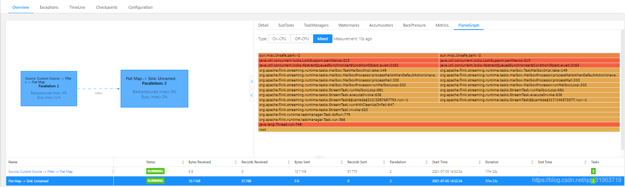Select the Flat Map -> Sink: Unnamed row
The image size is (625, 187).
(315, 181)
